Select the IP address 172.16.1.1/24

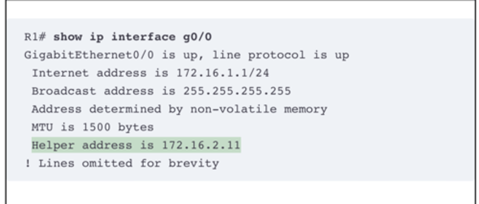(223, 73)
